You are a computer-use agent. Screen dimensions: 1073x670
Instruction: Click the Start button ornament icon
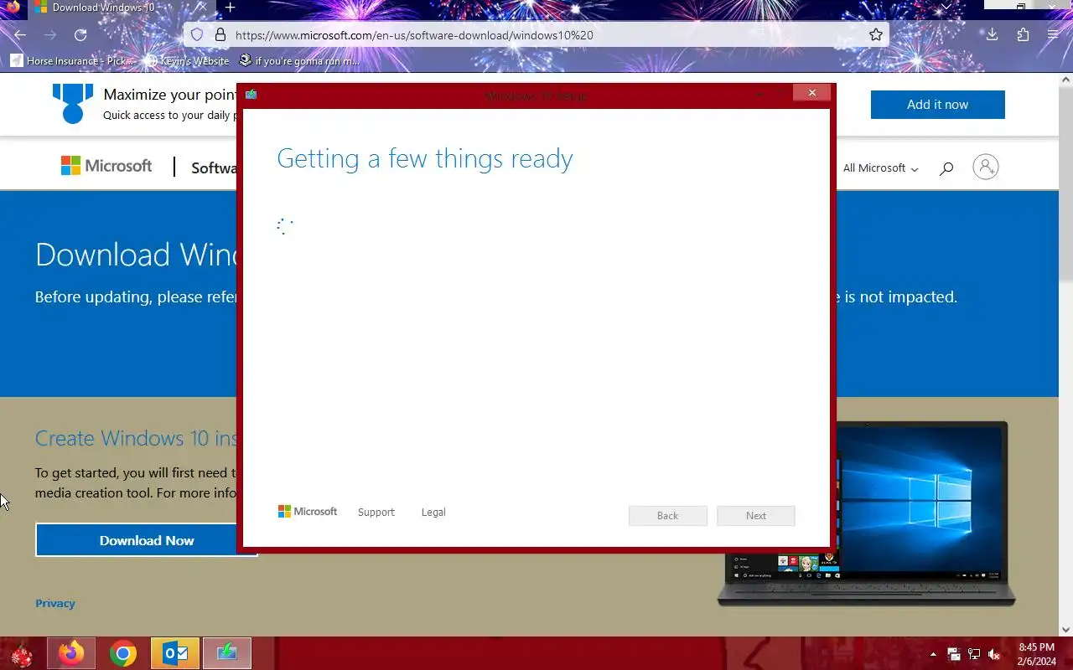tap(22, 653)
